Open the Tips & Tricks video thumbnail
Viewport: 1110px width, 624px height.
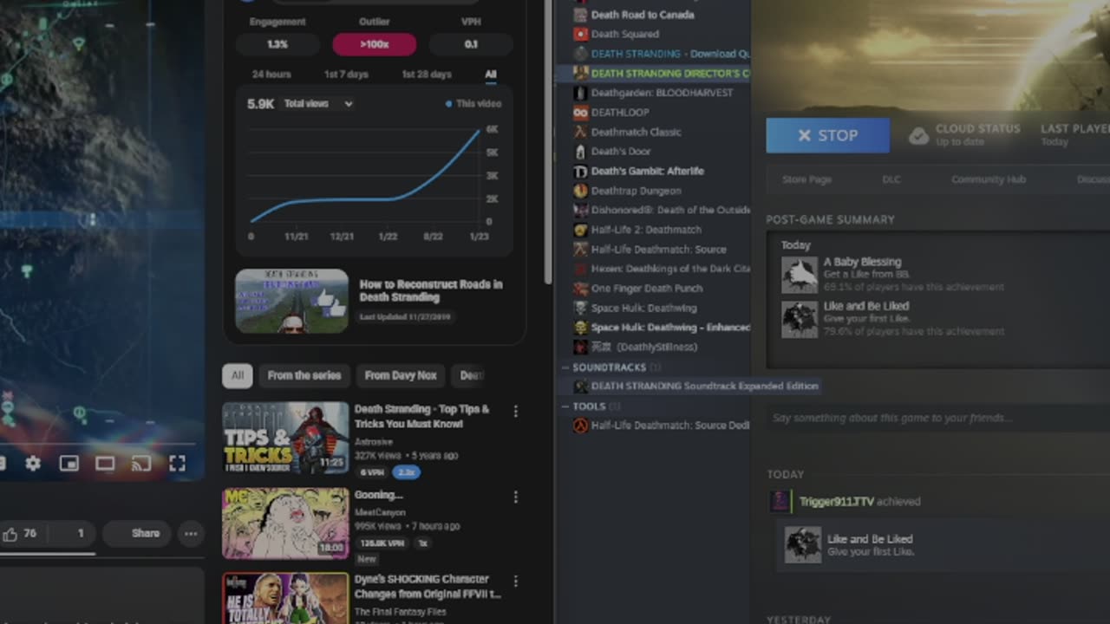(x=285, y=439)
